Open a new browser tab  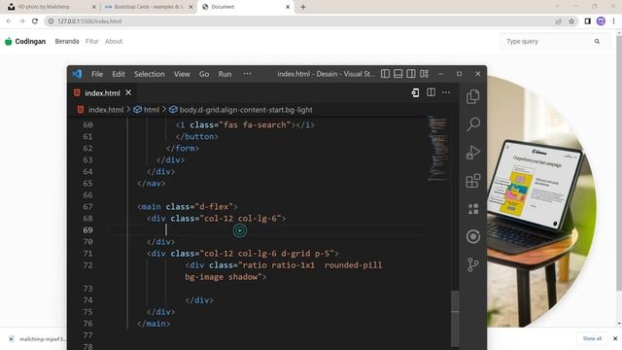(303, 7)
